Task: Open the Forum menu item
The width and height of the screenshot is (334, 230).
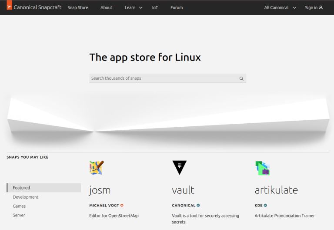Action: (177, 8)
